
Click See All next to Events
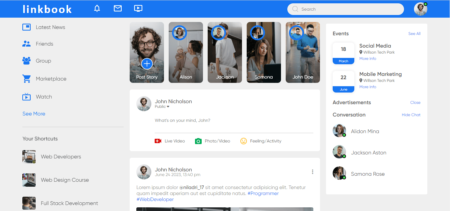tap(414, 33)
